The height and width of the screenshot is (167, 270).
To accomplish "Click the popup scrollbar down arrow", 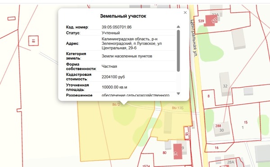I will click(178, 94).
